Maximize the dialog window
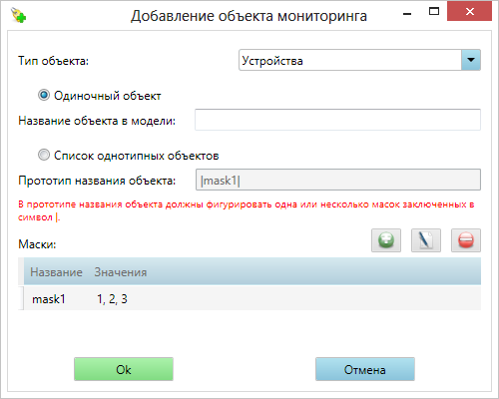The width and height of the screenshot is (499, 399). 434,12
